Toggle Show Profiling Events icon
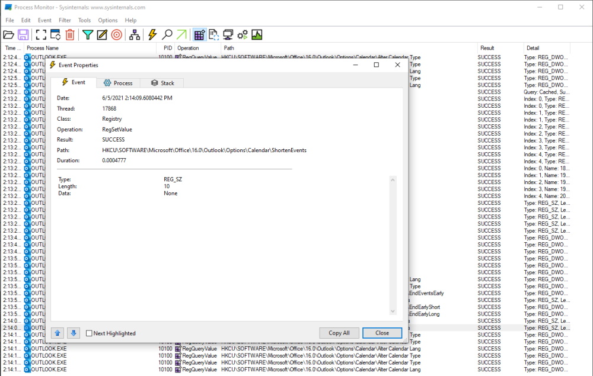This screenshot has height=376, width=593. click(x=257, y=35)
